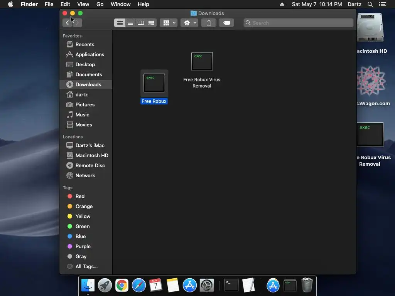The width and height of the screenshot is (395, 296).
Task: Filter by the Red tag
Action: (86, 196)
